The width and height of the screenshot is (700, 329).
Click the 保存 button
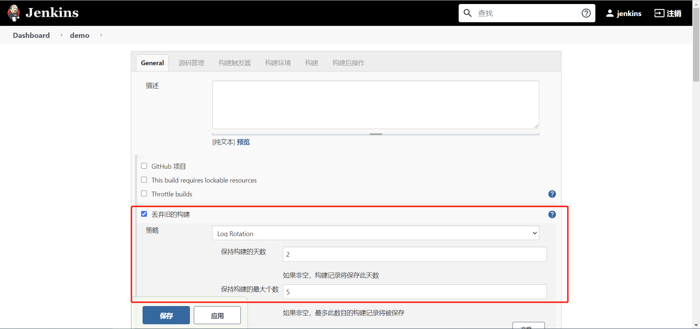(x=166, y=315)
